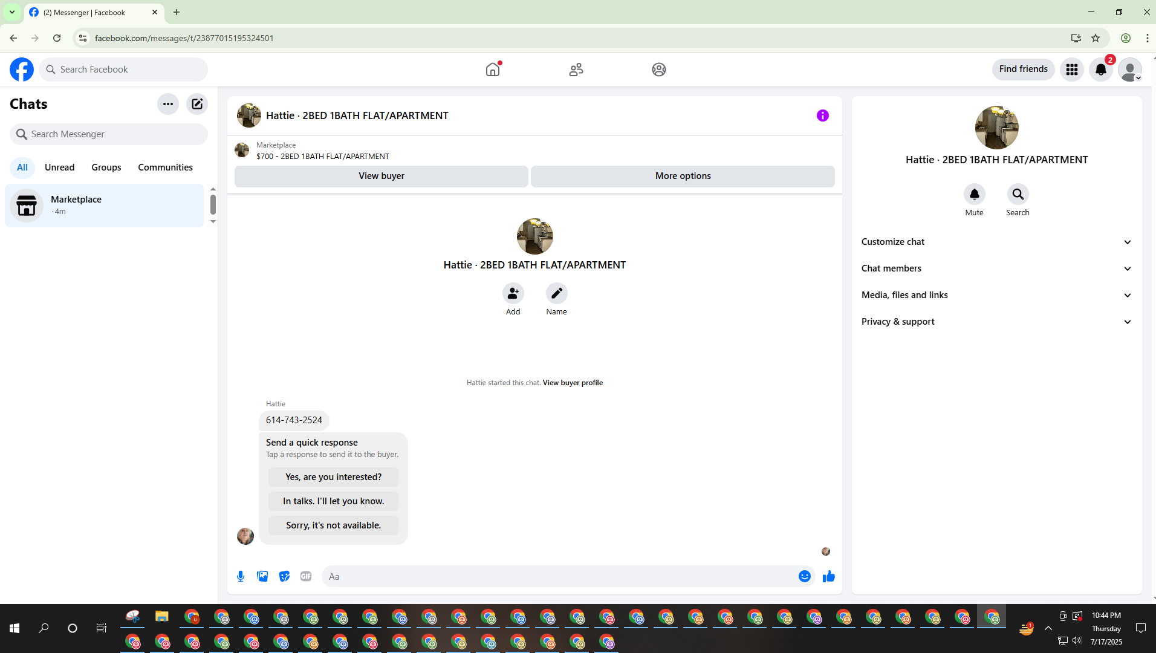1156x653 pixels.
Task: Expand Privacy & support section
Action: click(x=997, y=322)
